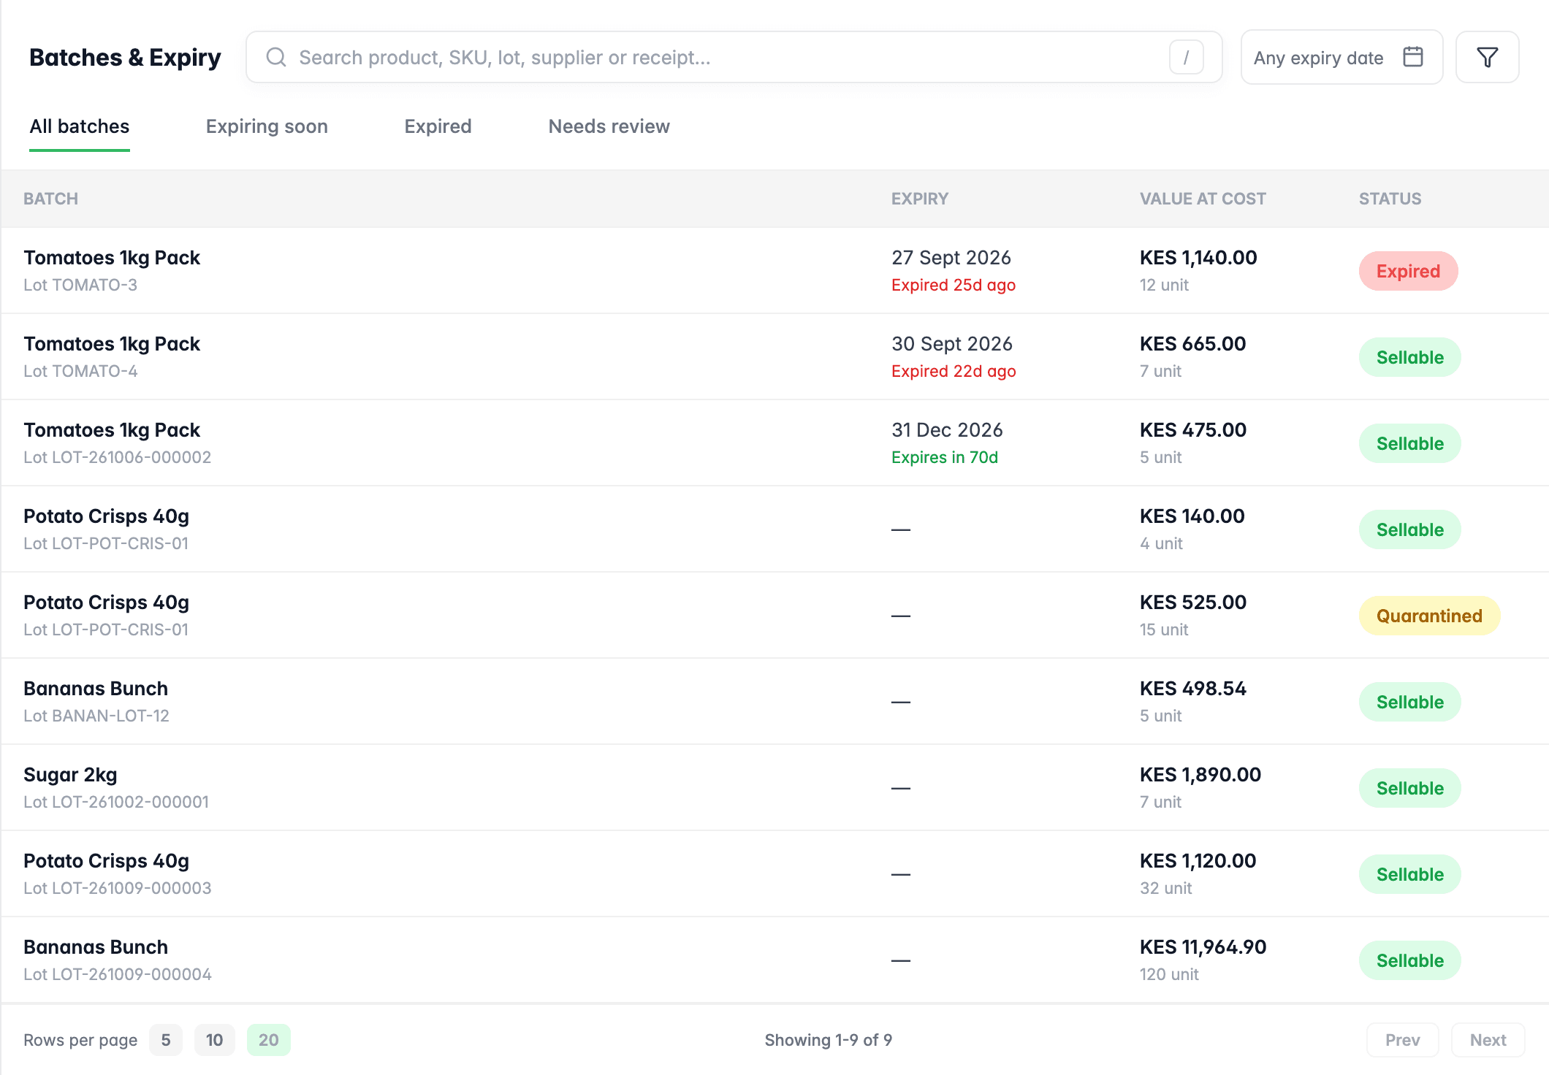This screenshot has width=1549, height=1075.
Task: Click the KES 1,890.00 value cell
Action: pyautogui.click(x=1200, y=775)
